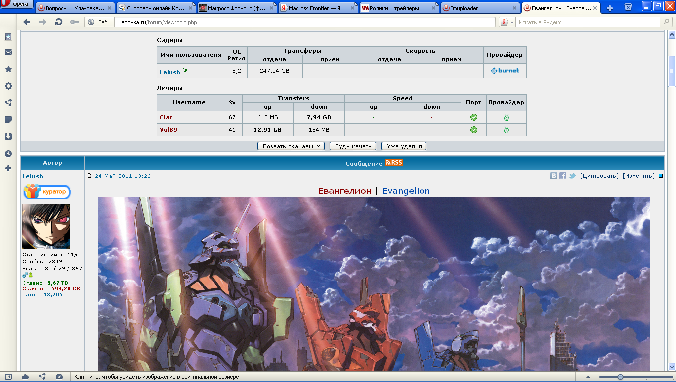This screenshot has height=382, width=676.
Task: Open the RSS feed icon
Action: coord(393,163)
